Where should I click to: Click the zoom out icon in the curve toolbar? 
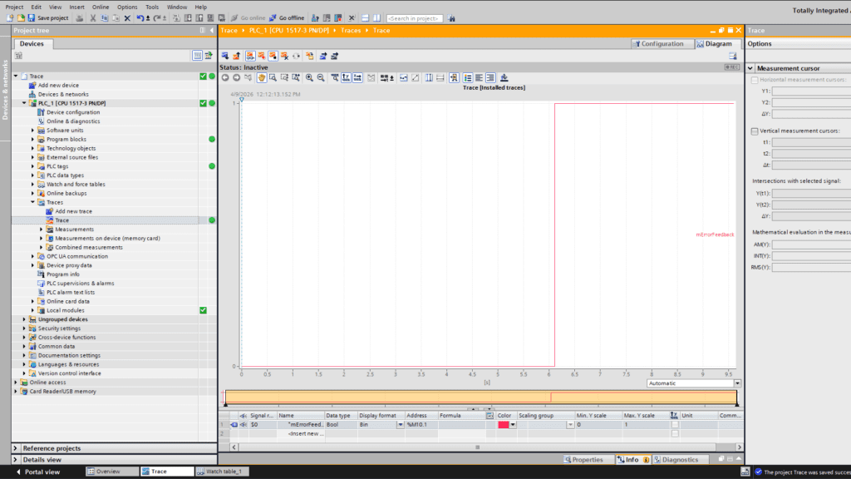tap(320, 77)
